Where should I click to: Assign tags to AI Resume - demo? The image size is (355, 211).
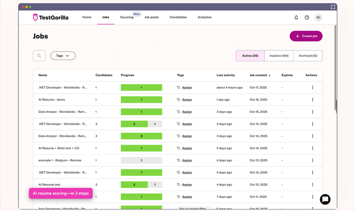pos(187,99)
